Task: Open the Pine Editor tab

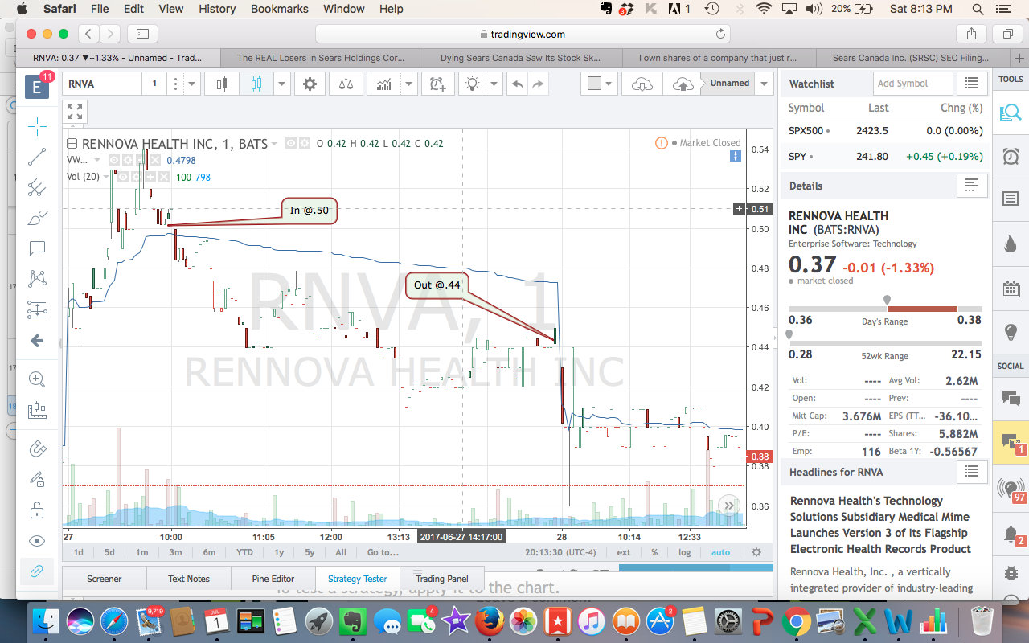Action: point(273,579)
